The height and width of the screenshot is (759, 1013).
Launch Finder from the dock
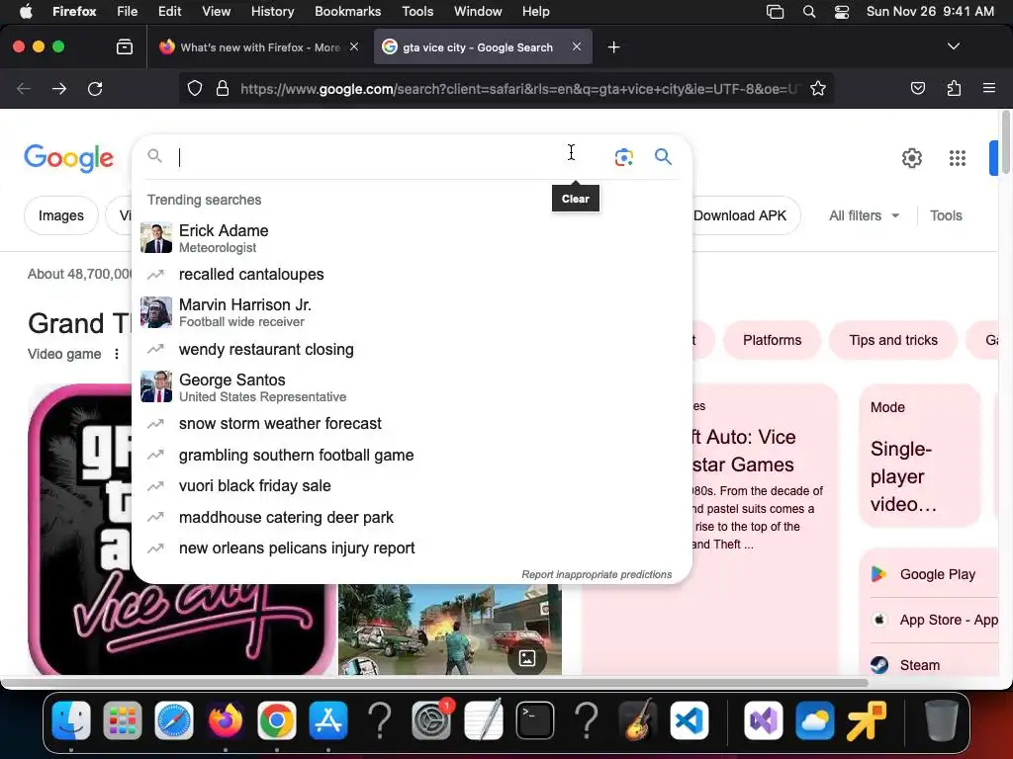[71, 720]
